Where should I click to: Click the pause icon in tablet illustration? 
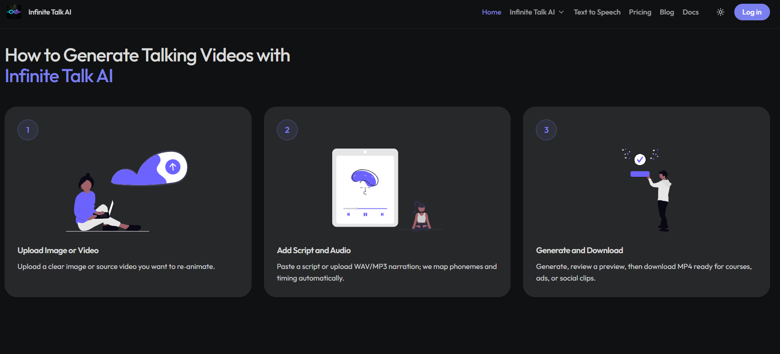coord(365,215)
